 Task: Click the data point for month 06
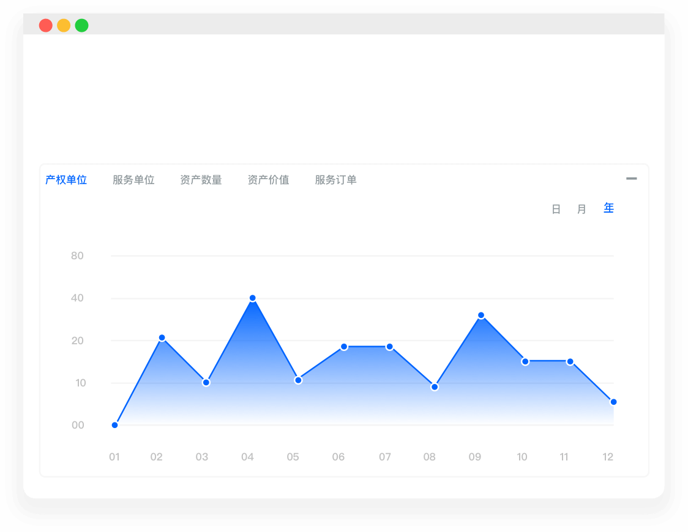pos(345,347)
